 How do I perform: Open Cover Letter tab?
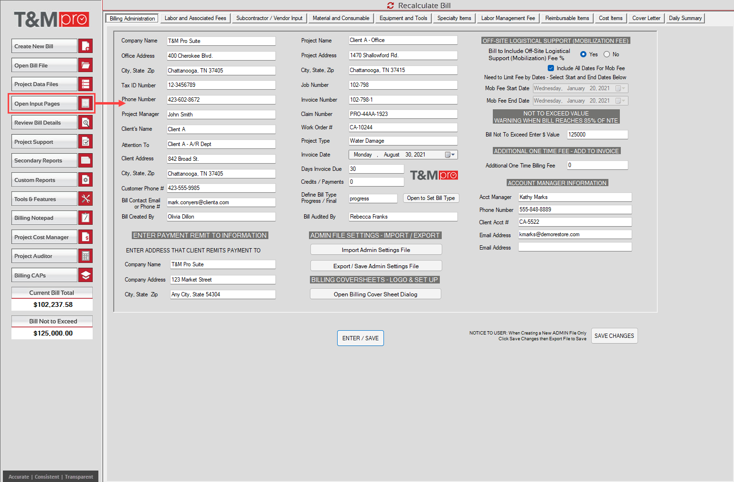[x=647, y=18]
